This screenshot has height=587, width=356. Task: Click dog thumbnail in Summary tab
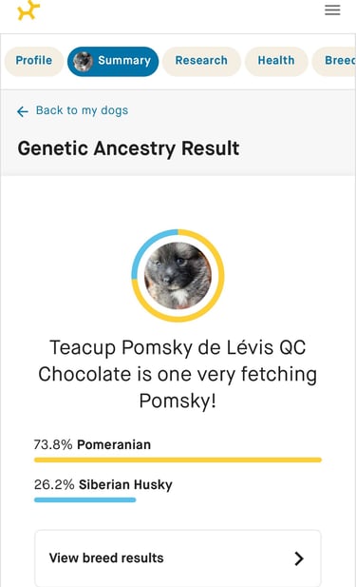click(x=83, y=61)
